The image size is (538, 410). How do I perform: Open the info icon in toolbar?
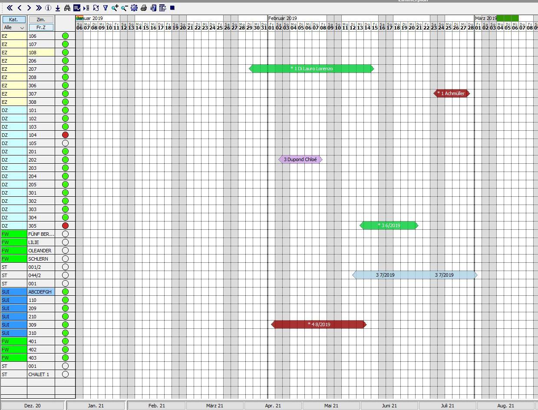tap(48, 8)
